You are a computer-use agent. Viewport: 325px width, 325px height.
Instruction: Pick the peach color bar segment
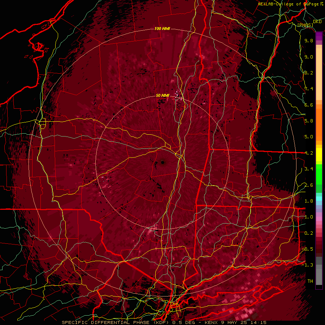click(x=319, y=74)
